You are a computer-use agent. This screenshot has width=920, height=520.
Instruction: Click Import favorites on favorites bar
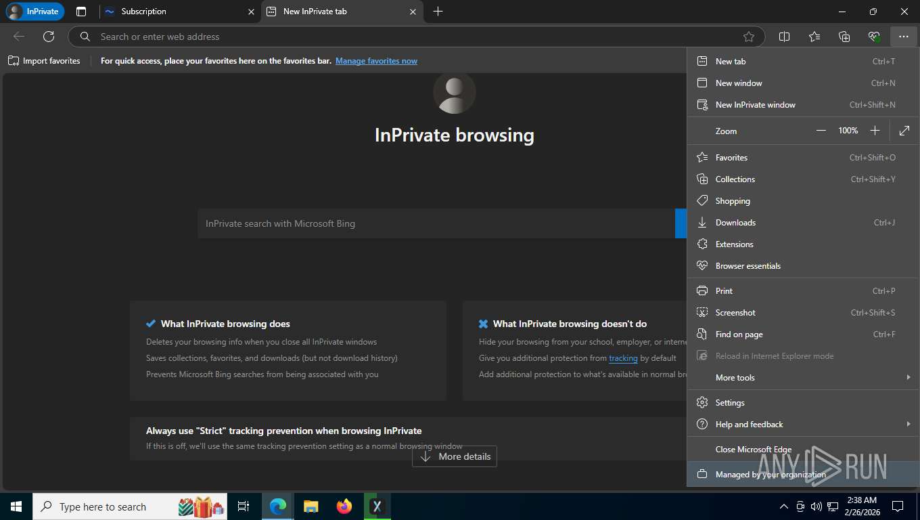44,61
